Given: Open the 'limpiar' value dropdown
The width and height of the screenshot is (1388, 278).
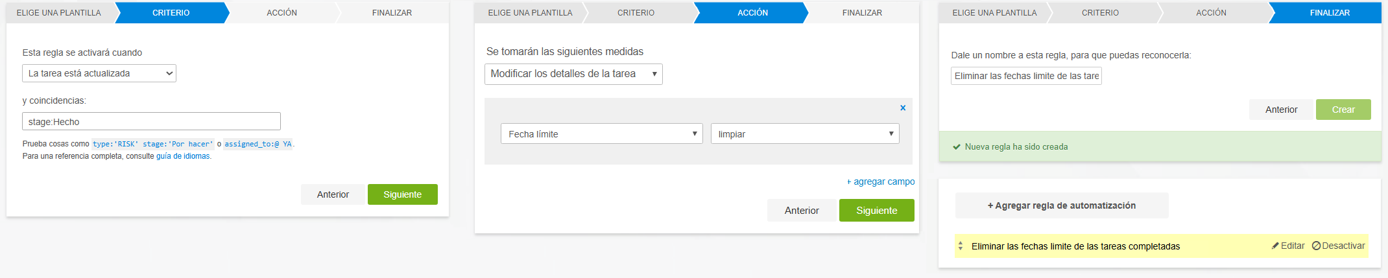Looking at the screenshot, I should click(804, 134).
